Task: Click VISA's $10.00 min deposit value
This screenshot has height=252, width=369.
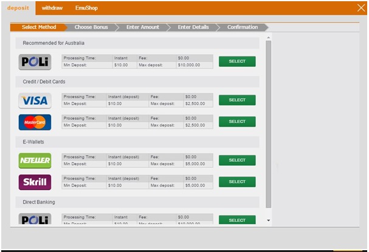Action: (x=115, y=104)
